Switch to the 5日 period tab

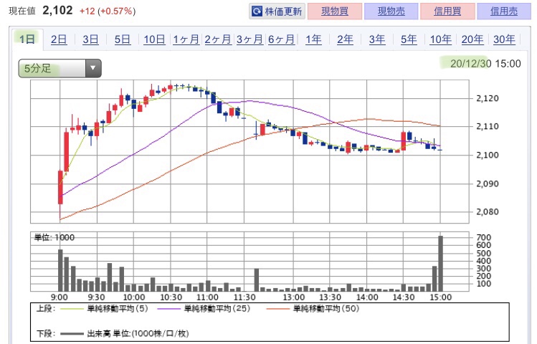pos(123,39)
